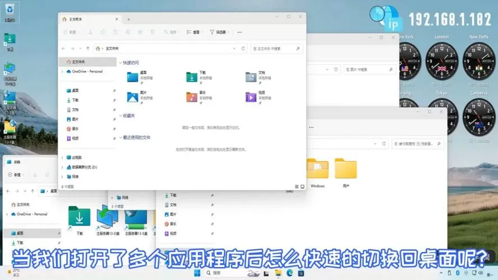Open the ellipsis menu in back window
Viewport: 498px width, 280px height.
311,127
